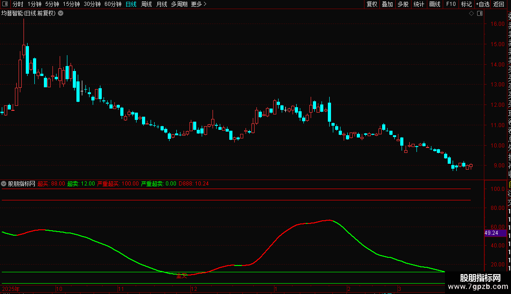
Task: Click the 标记 mark button
Action: [x=466, y=4]
